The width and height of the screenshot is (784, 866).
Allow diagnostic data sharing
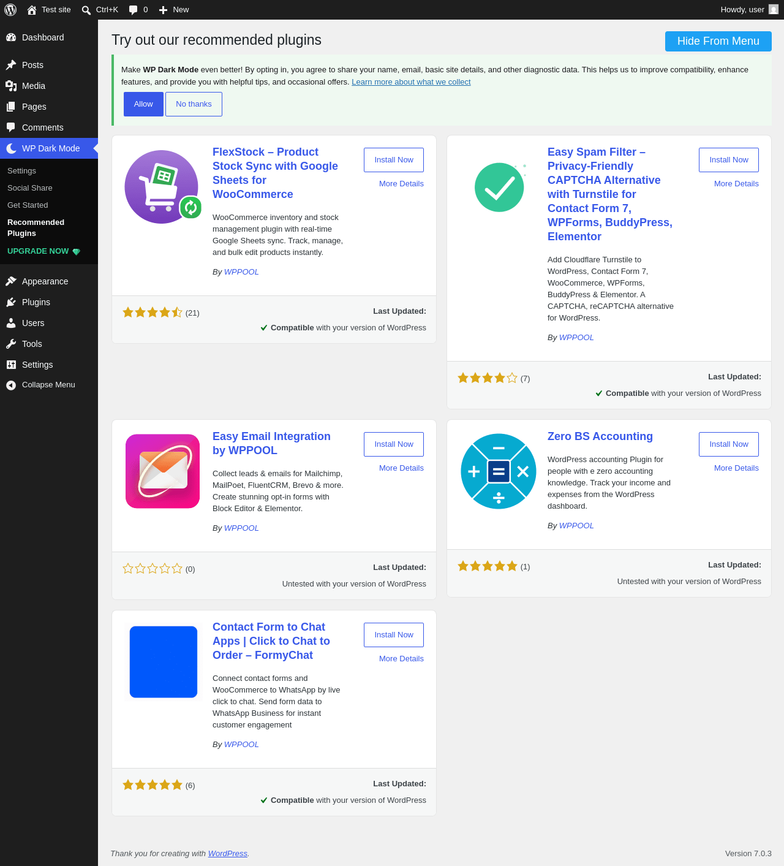click(143, 104)
